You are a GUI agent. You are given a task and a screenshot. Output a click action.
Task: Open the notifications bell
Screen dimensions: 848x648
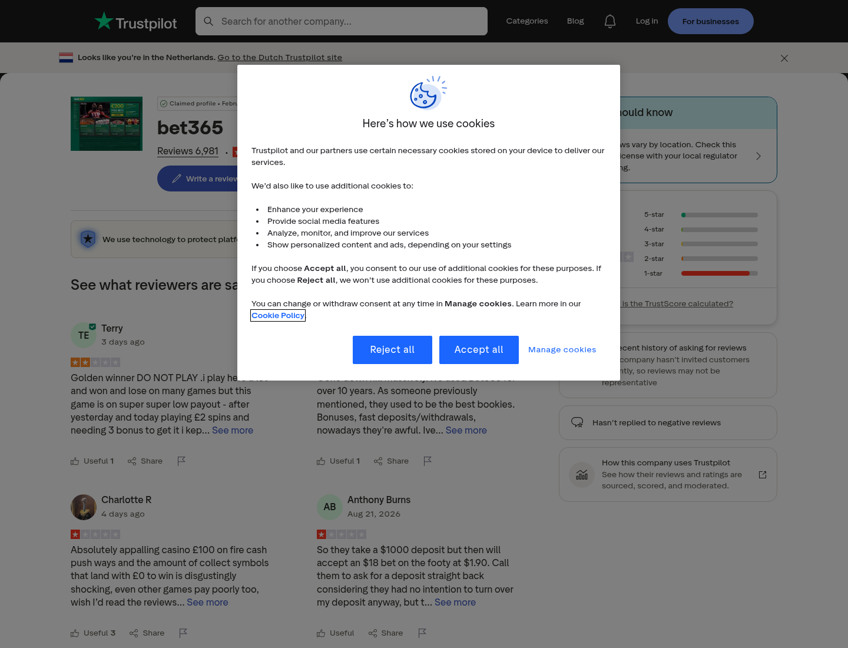point(610,21)
